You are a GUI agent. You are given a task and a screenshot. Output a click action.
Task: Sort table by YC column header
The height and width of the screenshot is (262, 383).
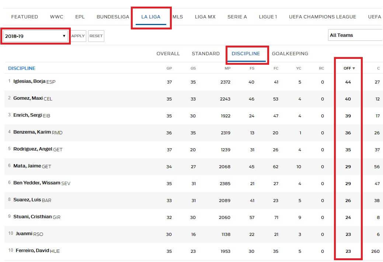pos(299,68)
